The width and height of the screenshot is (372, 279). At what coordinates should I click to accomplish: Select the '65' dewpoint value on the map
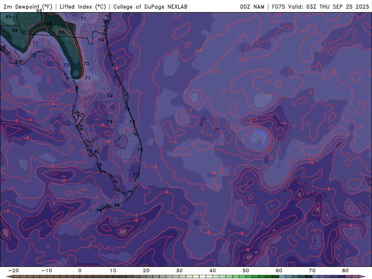pos(8,17)
